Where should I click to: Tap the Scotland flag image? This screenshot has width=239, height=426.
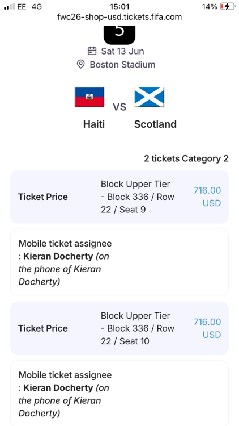[x=150, y=97]
